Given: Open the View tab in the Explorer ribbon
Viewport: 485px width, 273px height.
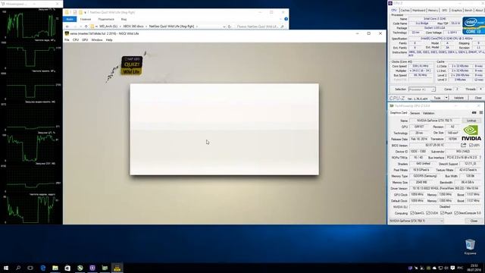Looking at the screenshot, I should 124,19.
